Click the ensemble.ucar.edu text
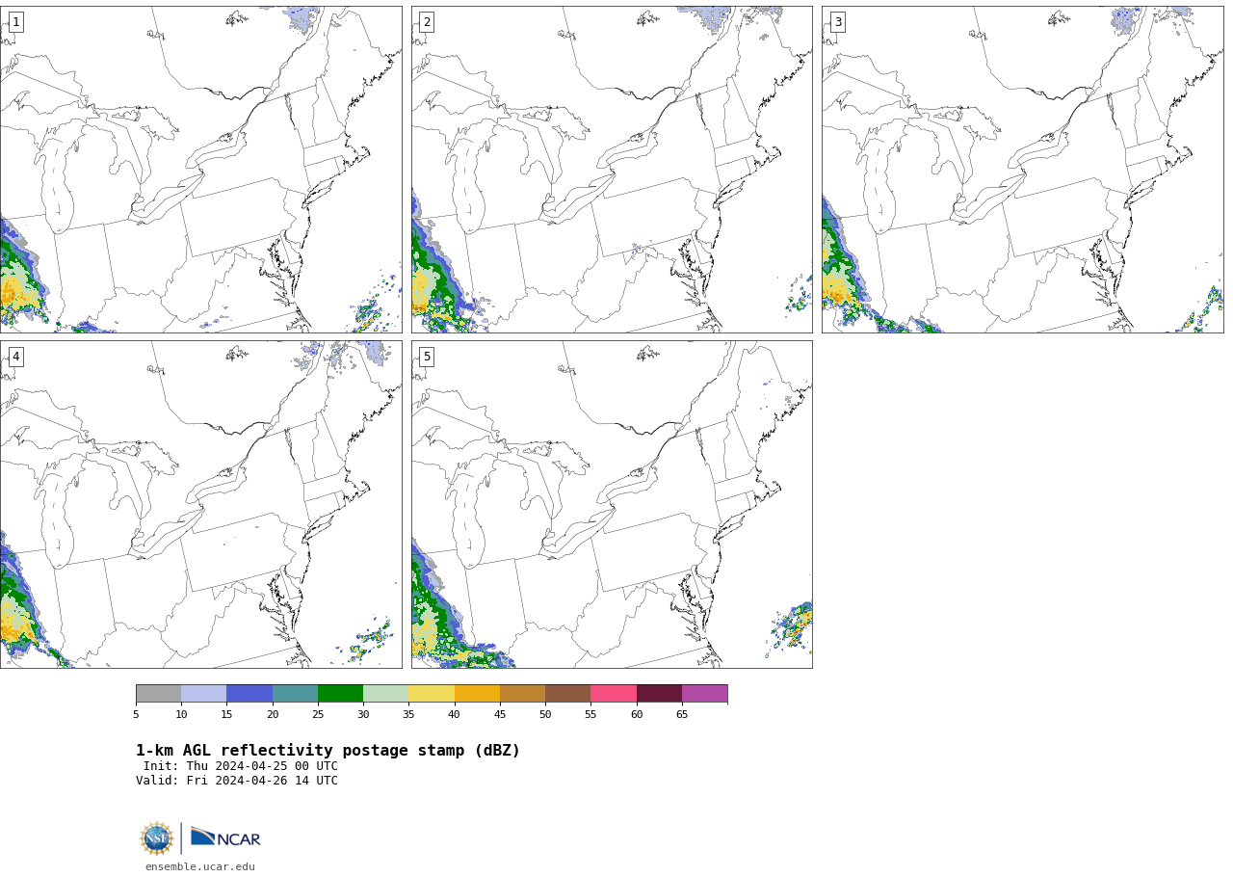The width and height of the screenshot is (1233, 877). click(x=200, y=867)
